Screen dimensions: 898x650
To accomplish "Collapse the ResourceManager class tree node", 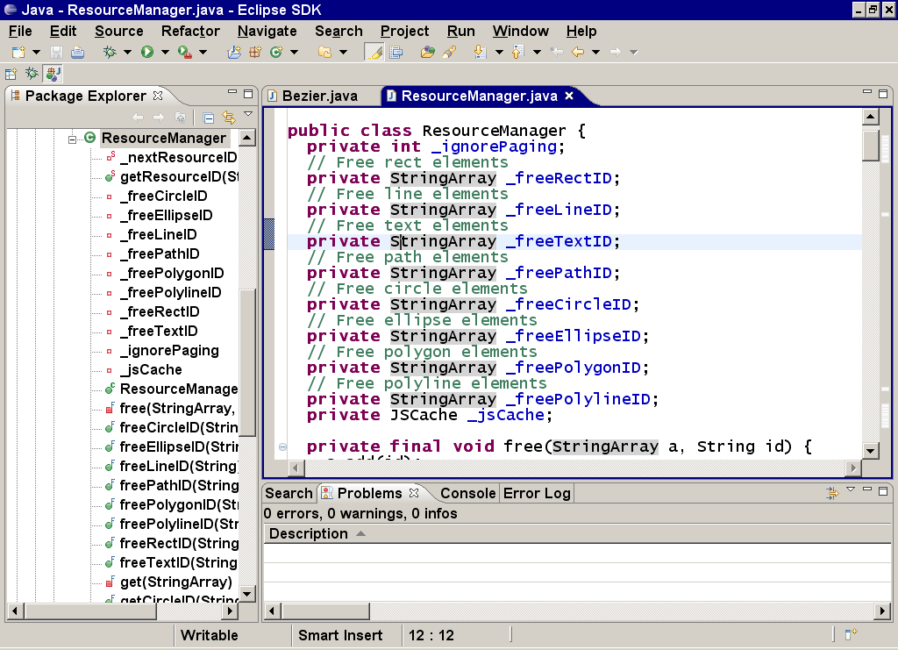I will [74, 139].
